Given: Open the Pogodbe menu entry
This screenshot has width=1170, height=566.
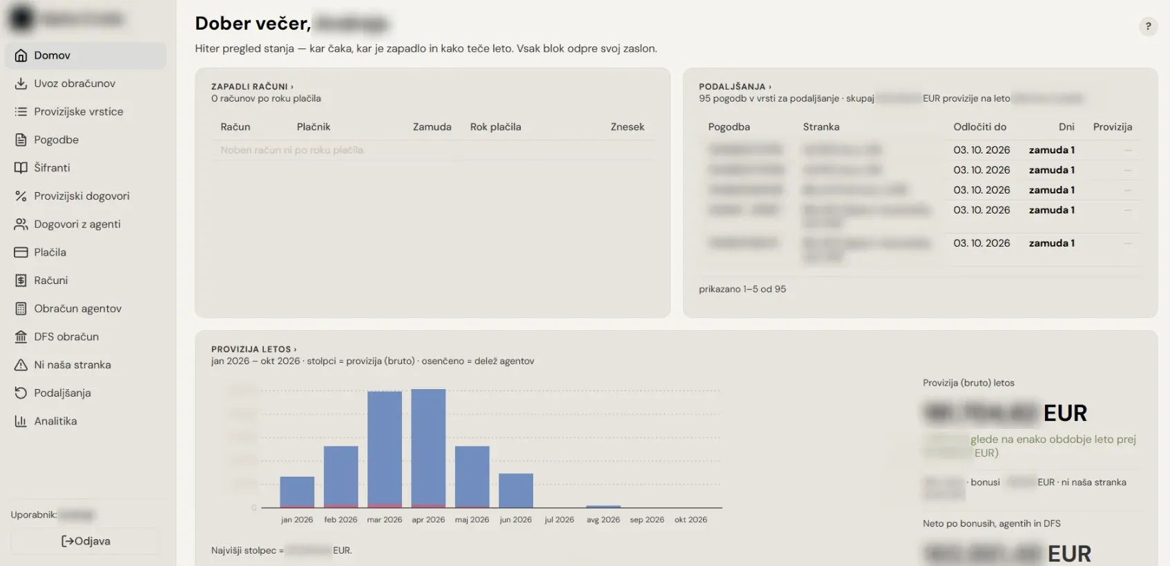Looking at the screenshot, I should click(x=86, y=140).
